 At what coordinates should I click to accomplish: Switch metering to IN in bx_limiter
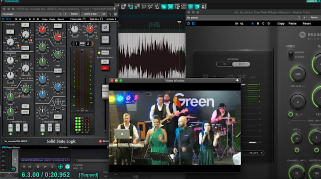[225, 64]
